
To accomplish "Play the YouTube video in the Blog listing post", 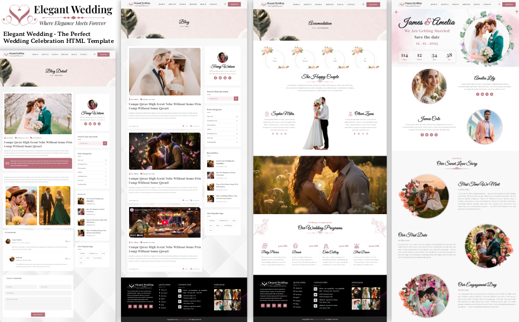I will [x=165, y=222].
